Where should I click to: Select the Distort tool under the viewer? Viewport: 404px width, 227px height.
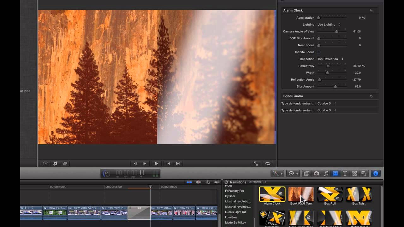65,164
